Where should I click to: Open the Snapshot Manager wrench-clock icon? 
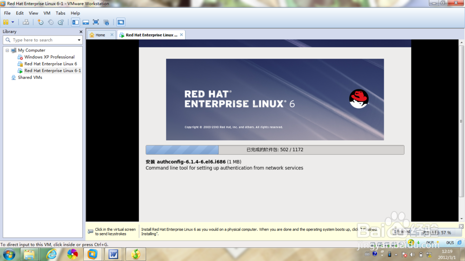coord(61,22)
